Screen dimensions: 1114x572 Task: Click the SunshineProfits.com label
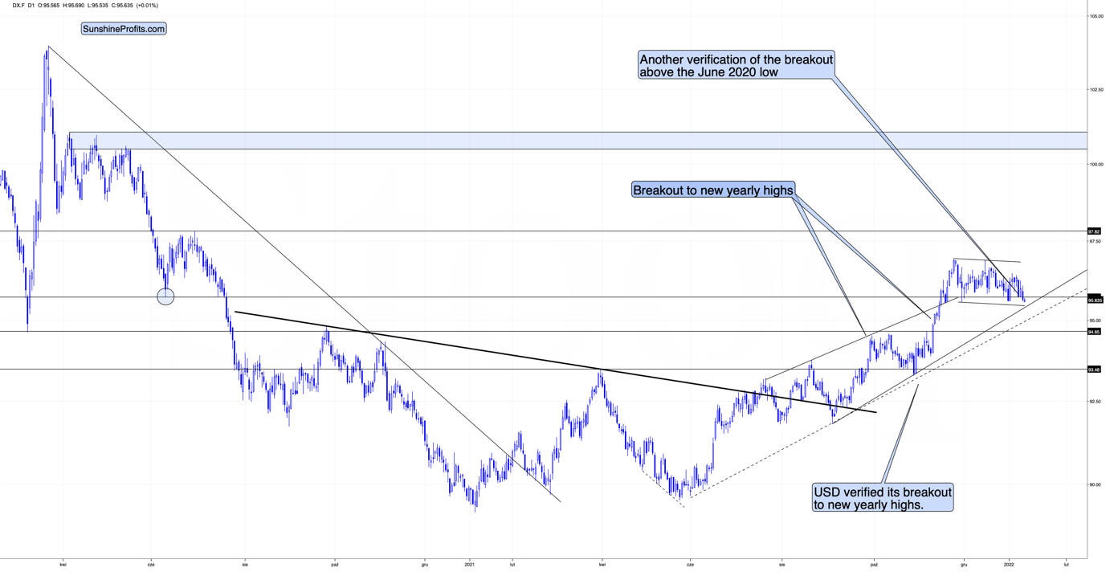(x=124, y=29)
